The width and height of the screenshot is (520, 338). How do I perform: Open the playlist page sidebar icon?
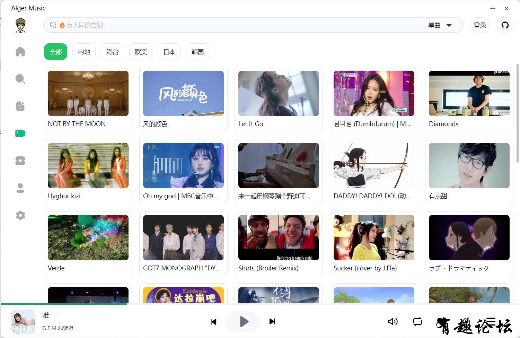pos(20,106)
